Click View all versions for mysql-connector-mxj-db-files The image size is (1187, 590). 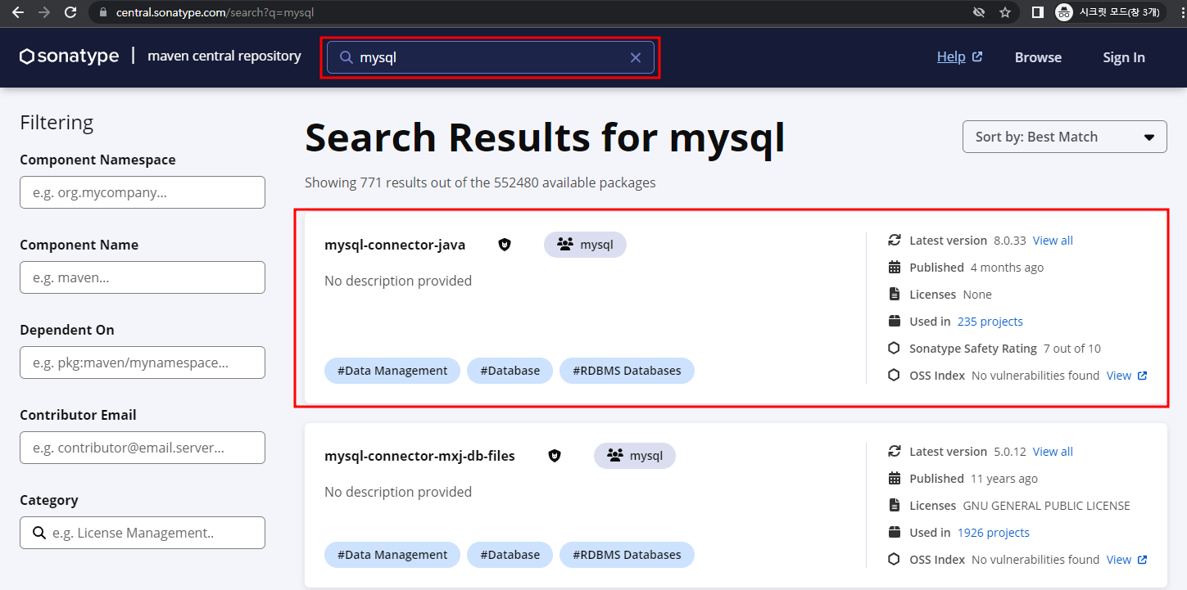(x=1053, y=451)
